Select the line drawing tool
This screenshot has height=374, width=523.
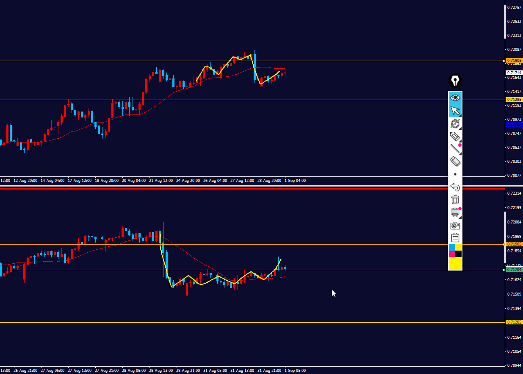pyautogui.click(x=455, y=149)
